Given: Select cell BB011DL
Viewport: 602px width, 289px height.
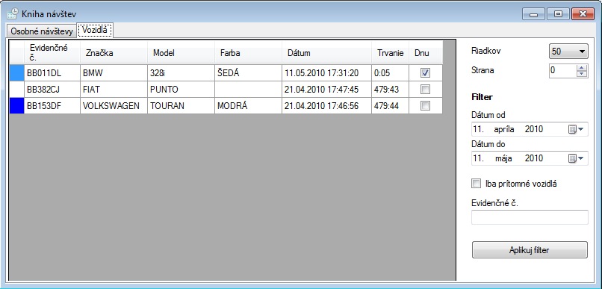Looking at the screenshot, I should tap(52, 73).
